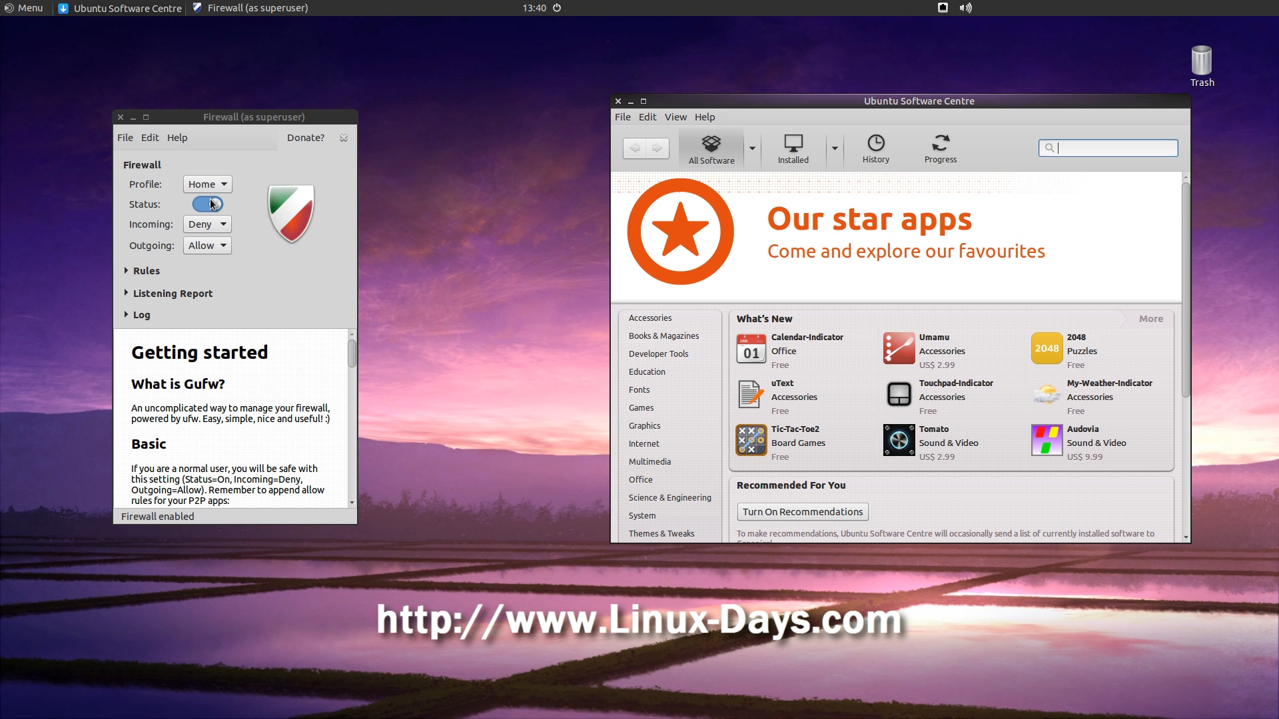Click Turn On Recommendations button
Viewport: 1279px width, 719px height.
tap(803, 512)
